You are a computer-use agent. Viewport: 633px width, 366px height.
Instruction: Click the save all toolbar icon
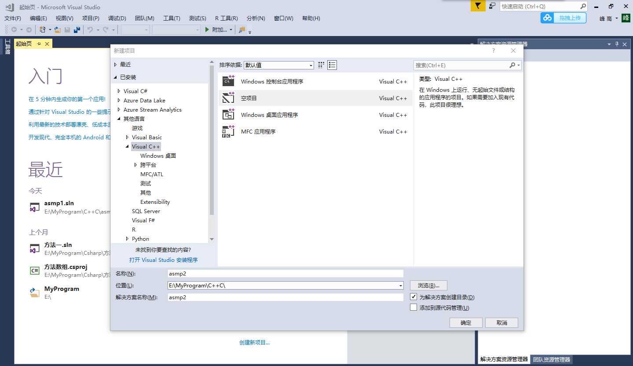pos(77,29)
